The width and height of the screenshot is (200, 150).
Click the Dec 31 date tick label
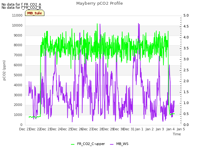[x=129, y=129]
